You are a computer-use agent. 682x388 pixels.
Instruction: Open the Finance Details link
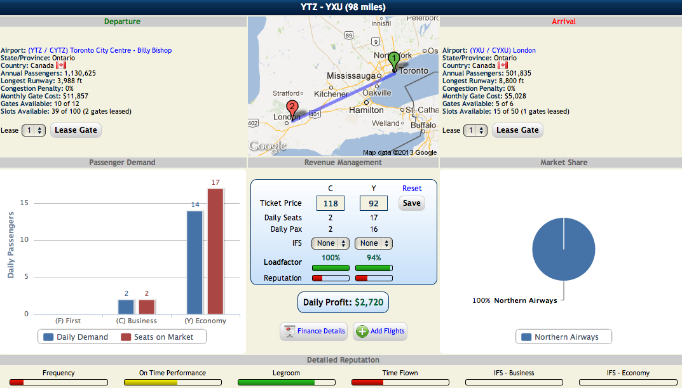click(x=321, y=331)
